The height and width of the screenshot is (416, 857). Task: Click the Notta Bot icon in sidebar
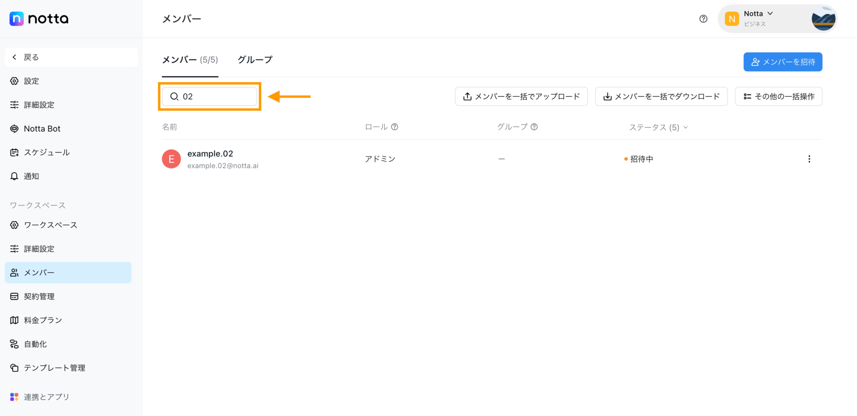click(14, 129)
